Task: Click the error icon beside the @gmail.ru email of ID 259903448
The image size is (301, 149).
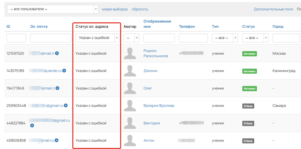Action: [66, 106]
